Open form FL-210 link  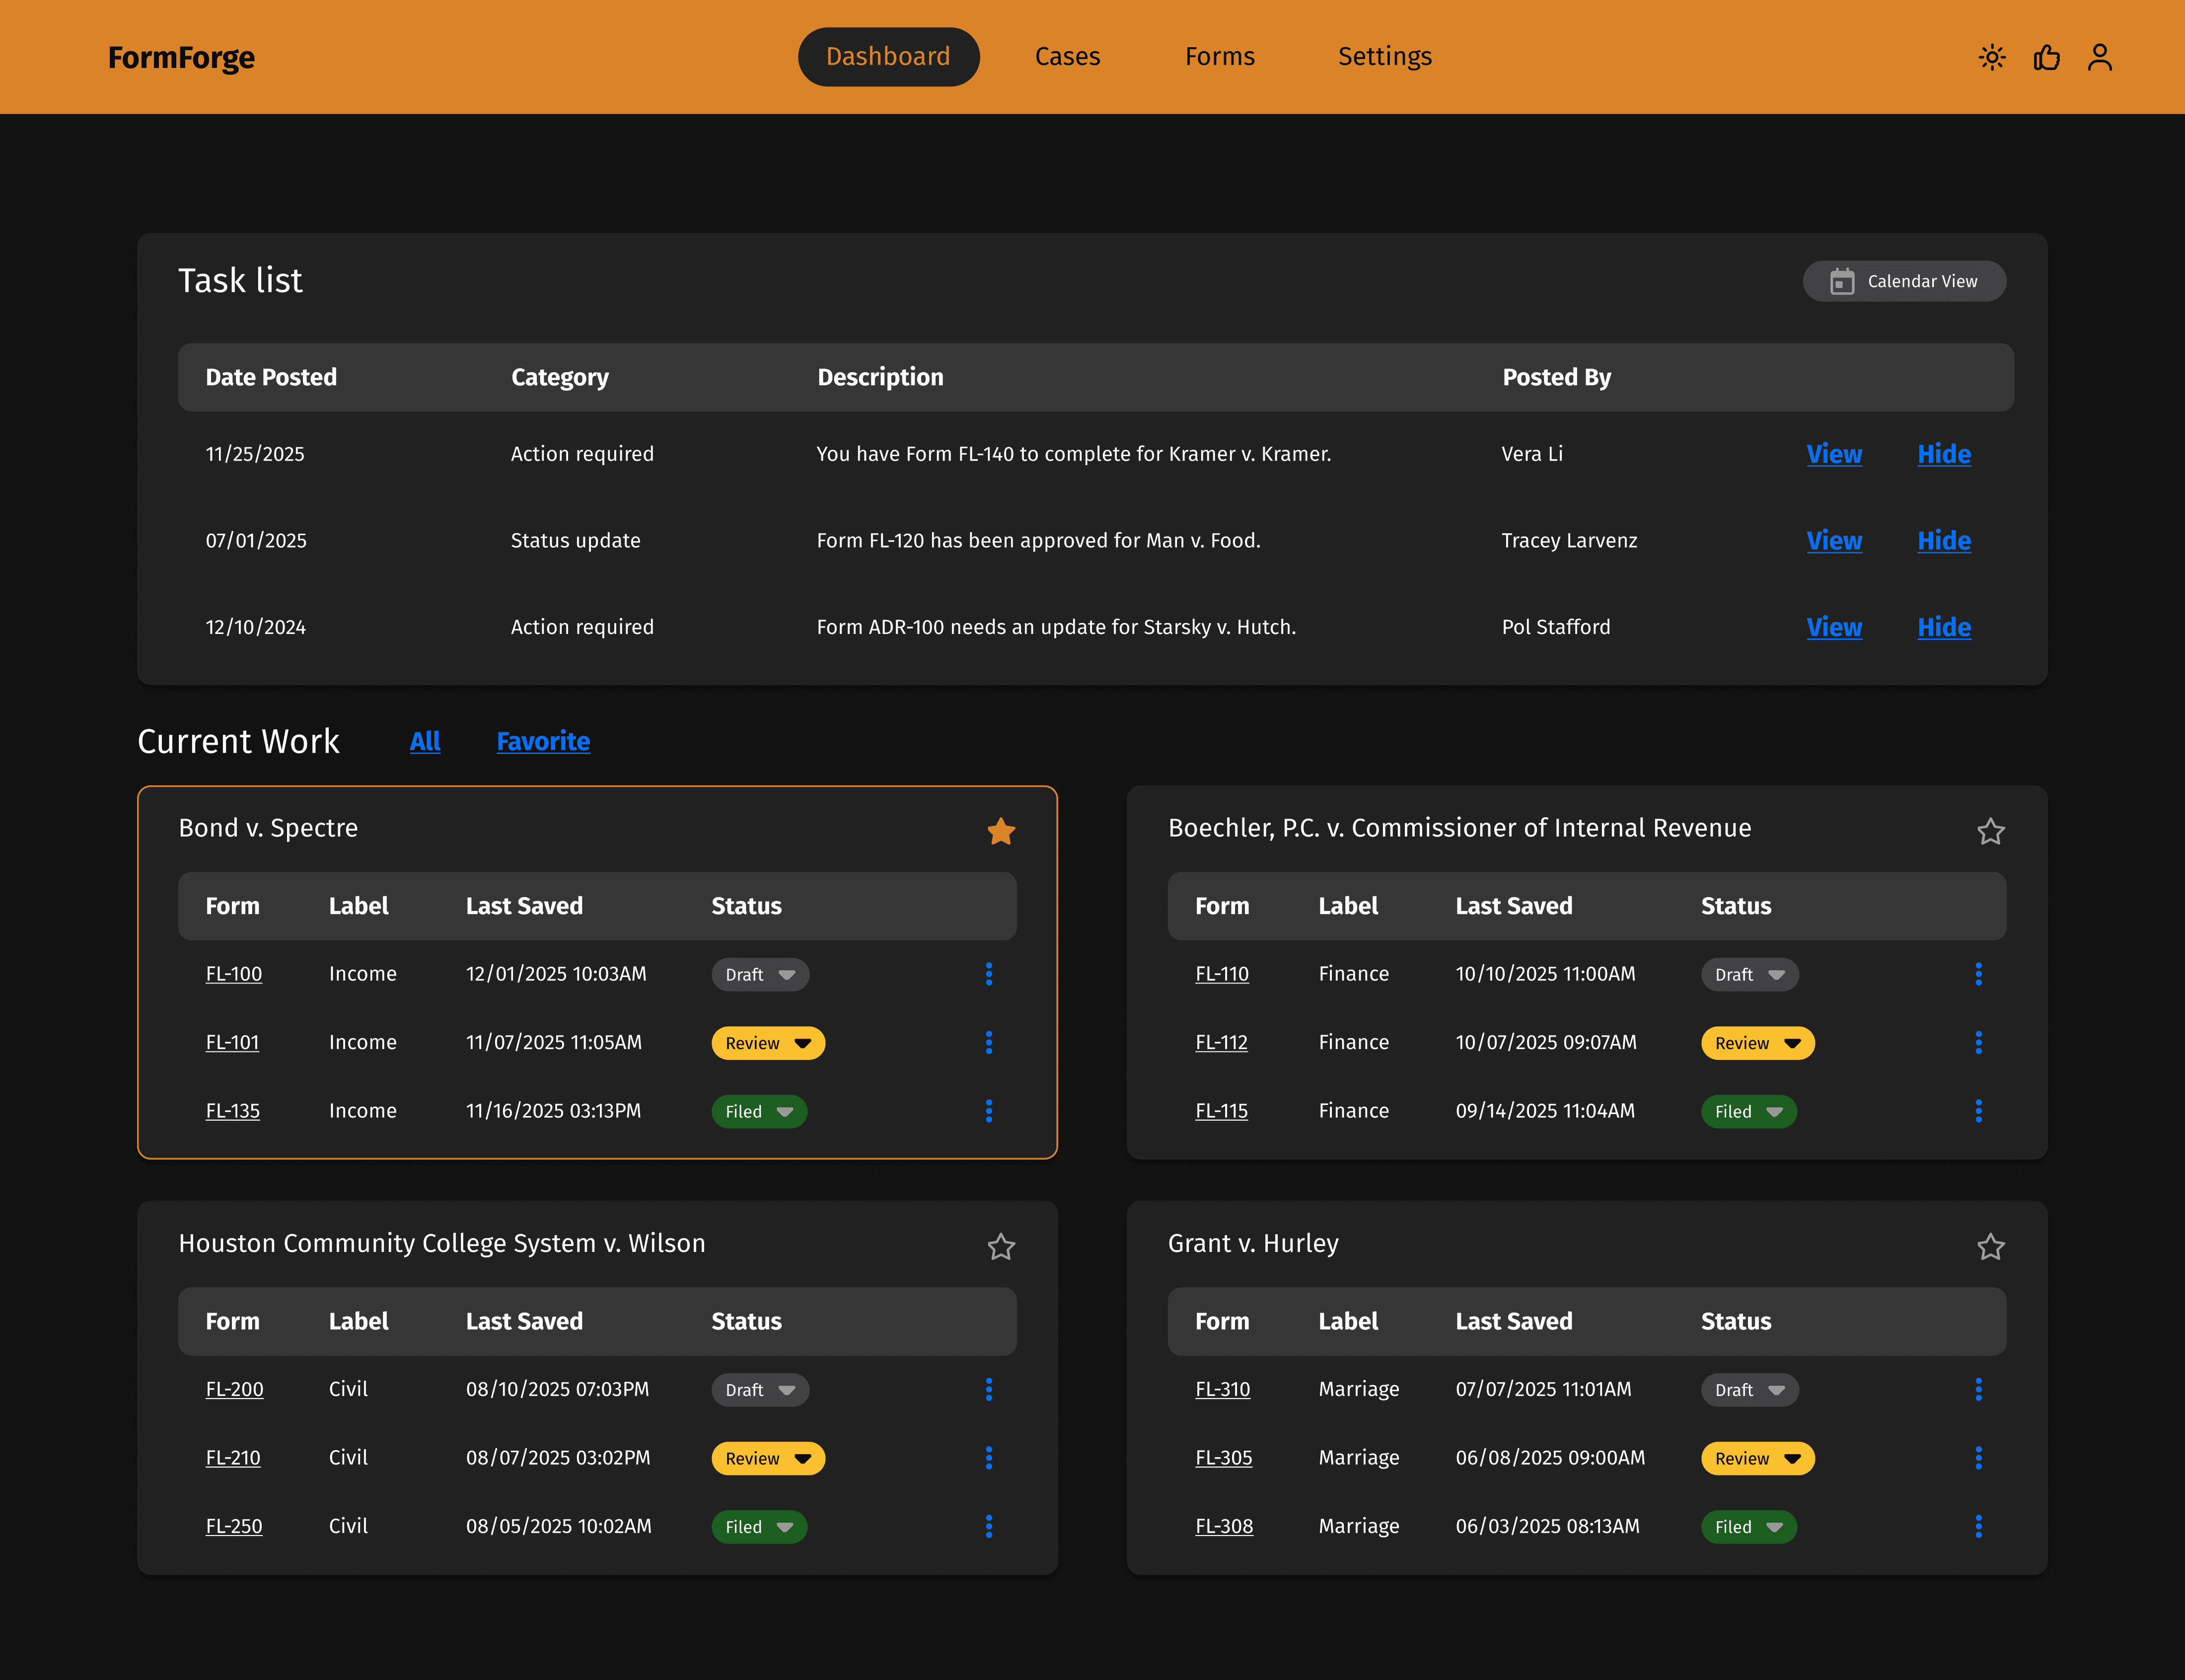233,1458
